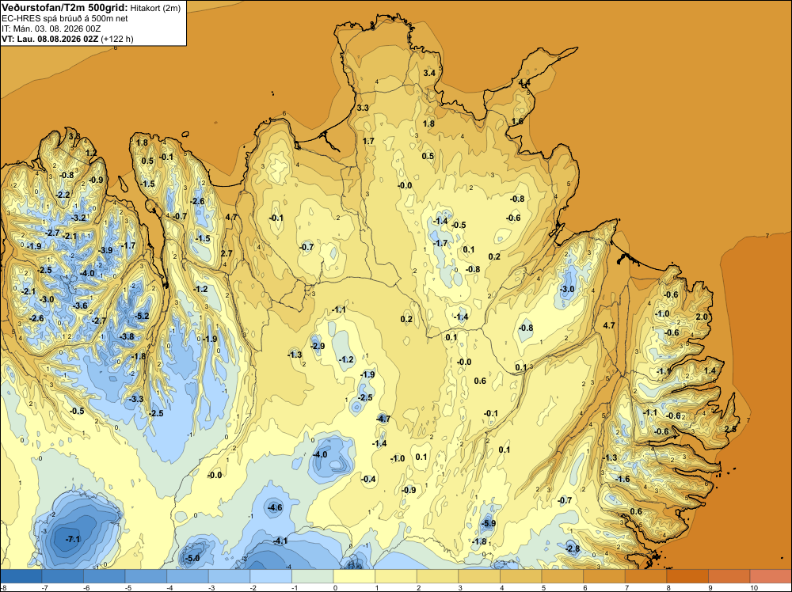Select the legend swatch between 3 and 4
792x592 pixels.
click(x=479, y=576)
